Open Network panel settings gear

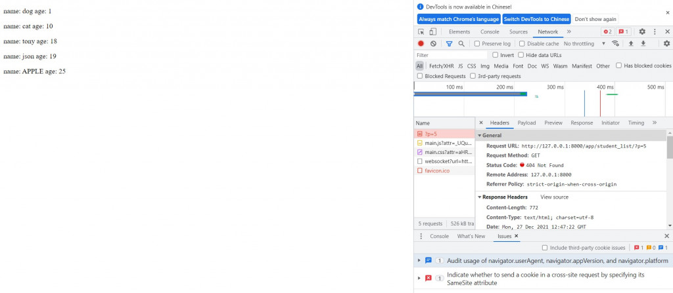tap(666, 44)
